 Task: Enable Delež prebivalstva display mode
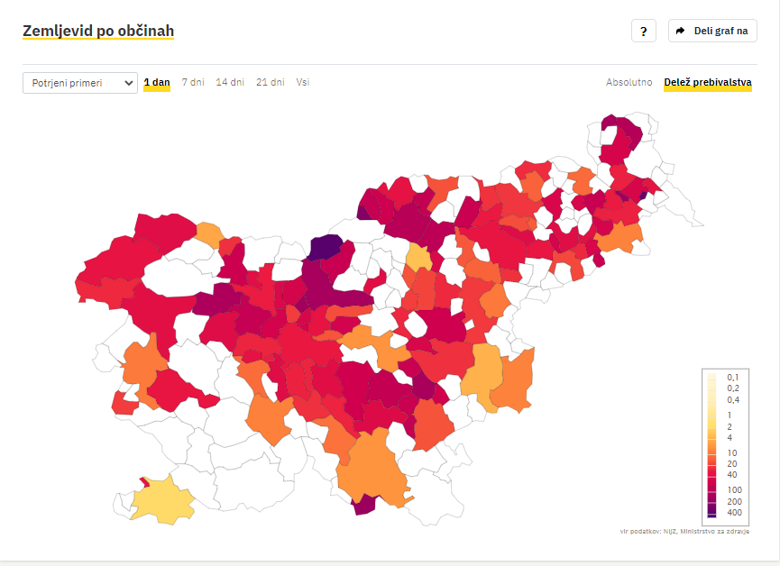coord(707,82)
